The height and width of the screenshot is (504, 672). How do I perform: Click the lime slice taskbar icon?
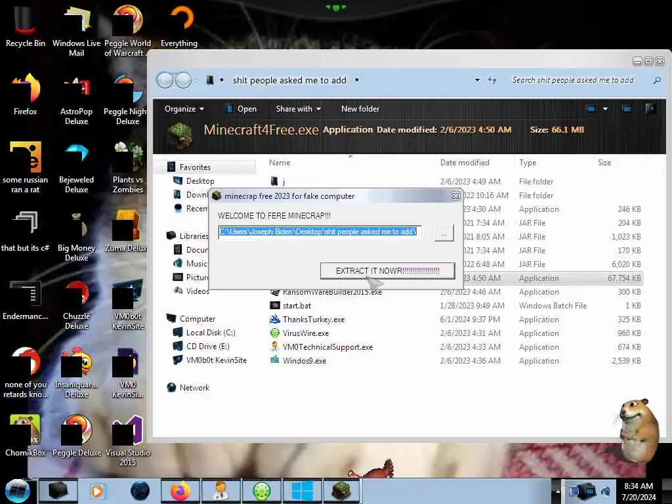click(262, 491)
